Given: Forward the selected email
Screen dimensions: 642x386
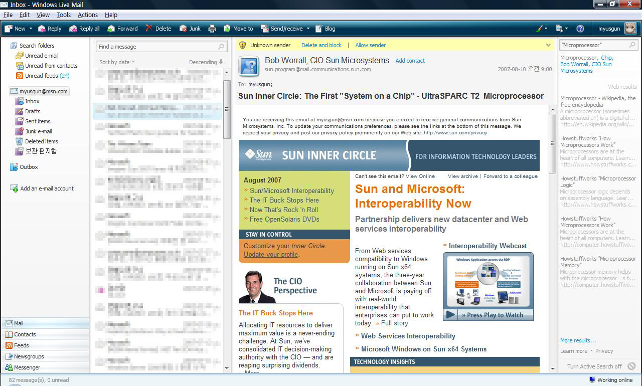Looking at the screenshot, I should [122, 29].
